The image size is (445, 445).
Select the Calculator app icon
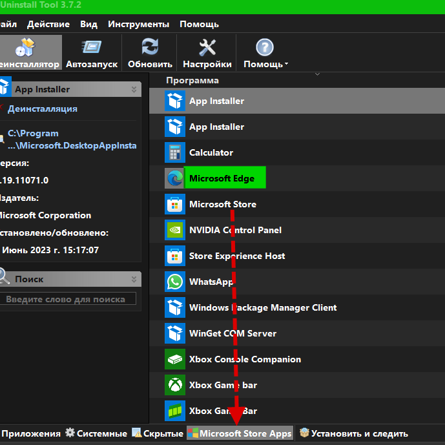click(175, 152)
